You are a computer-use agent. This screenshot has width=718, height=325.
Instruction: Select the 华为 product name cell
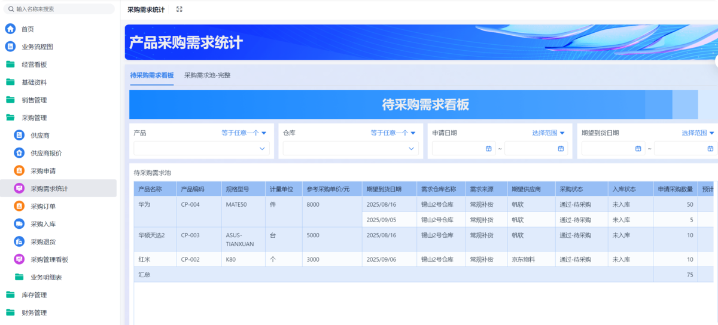(x=155, y=211)
